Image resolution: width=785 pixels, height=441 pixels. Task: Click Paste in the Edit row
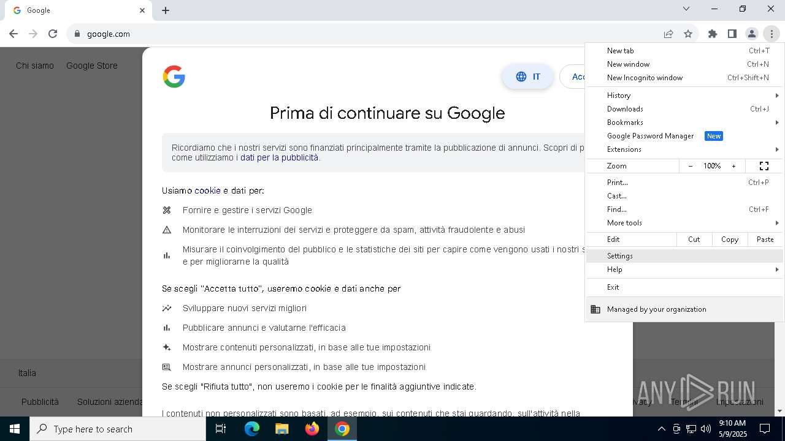click(765, 239)
